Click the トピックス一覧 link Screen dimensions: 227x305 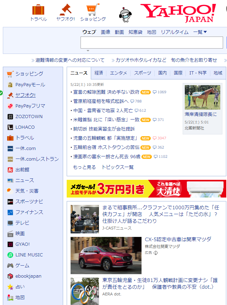coord(118,167)
